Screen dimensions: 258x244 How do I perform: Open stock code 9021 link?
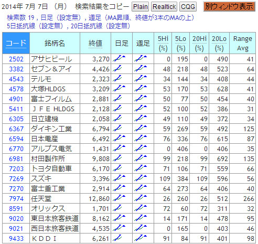[x=16, y=229]
